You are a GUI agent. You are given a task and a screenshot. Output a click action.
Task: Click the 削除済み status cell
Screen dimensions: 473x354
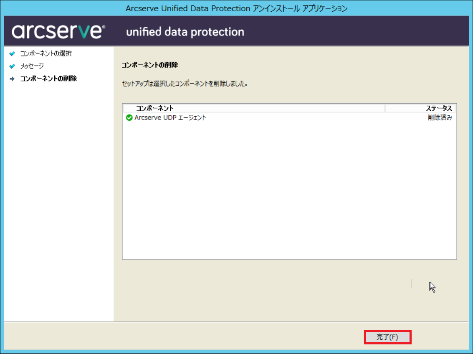tap(440, 117)
